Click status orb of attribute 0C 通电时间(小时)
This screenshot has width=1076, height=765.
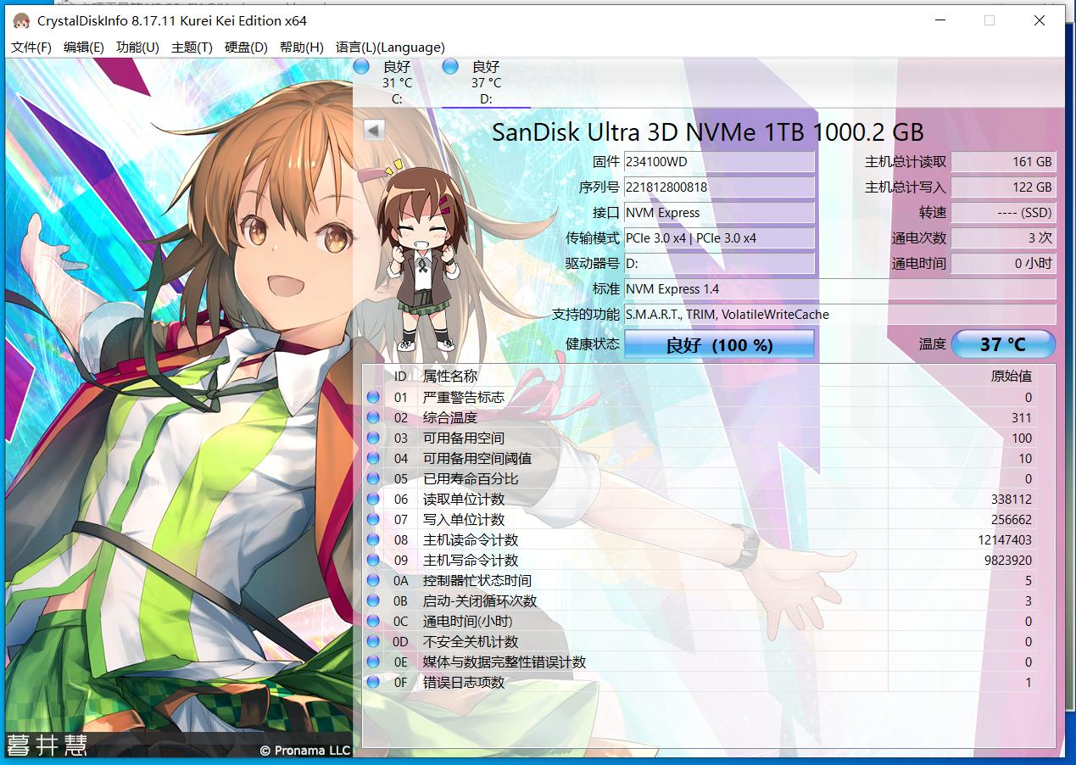373,621
